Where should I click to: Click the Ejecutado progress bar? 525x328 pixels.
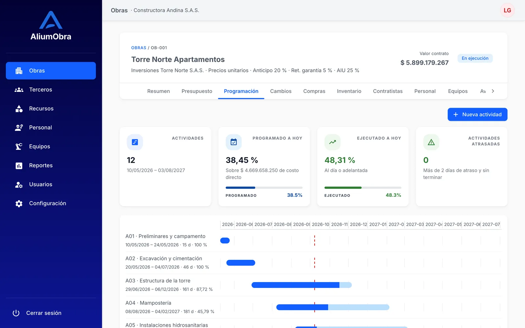363,188
